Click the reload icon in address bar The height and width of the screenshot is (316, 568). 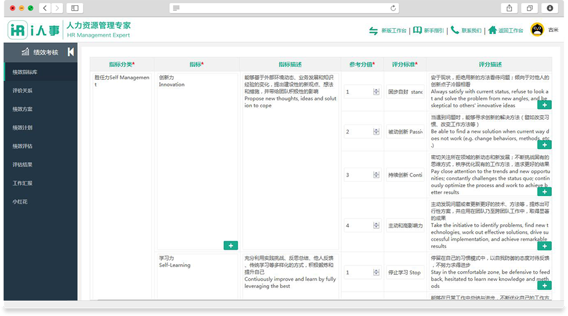point(393,8)
